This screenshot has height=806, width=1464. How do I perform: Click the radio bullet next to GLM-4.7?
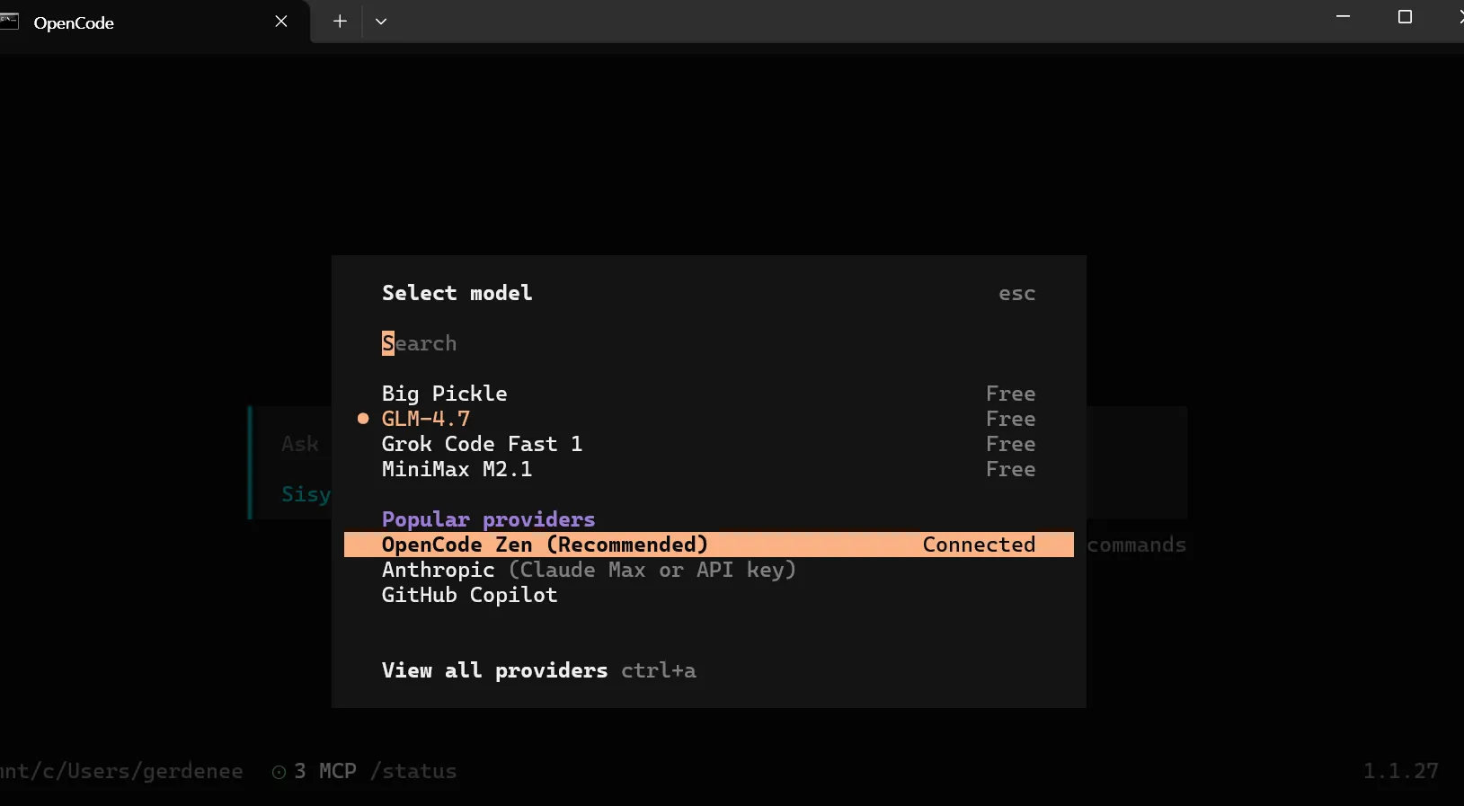363,419
